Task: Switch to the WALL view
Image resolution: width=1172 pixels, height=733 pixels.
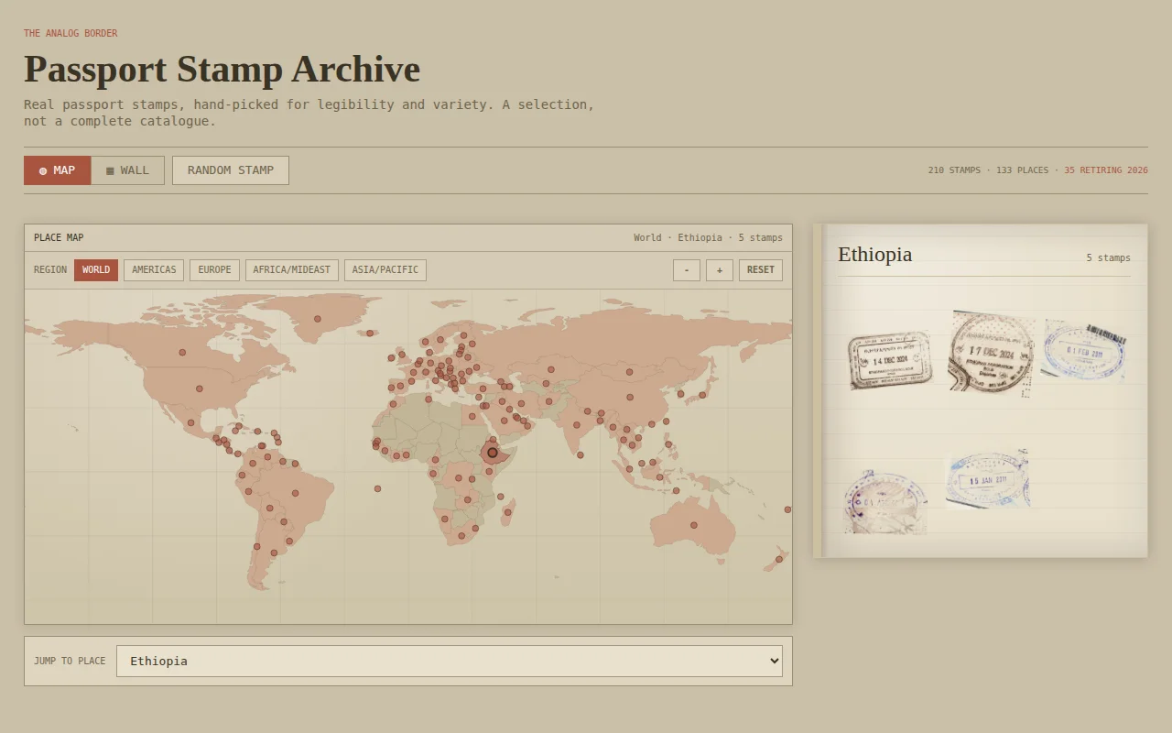Action: pyautogui.click(x=127, y=170)
